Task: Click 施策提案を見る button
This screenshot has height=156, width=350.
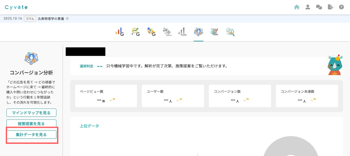Action: [31, 124]
